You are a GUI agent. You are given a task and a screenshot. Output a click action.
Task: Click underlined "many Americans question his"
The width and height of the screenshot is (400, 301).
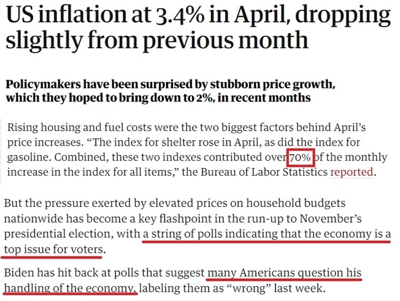[x=285, y=272]
